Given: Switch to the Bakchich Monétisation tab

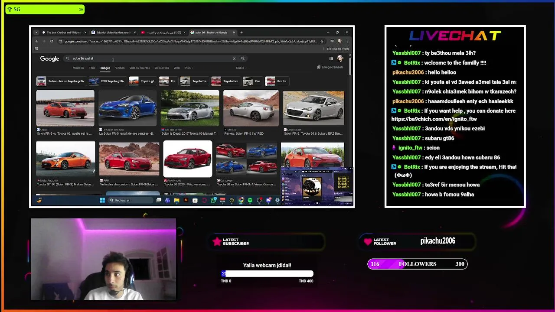Looking at the screenshot, I should click(x=113, y=32).
